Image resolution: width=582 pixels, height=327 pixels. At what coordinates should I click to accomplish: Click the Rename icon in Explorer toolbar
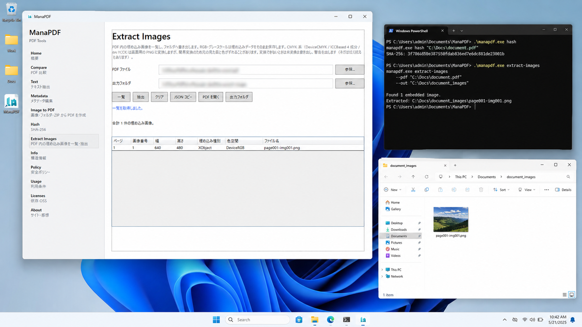pos(454,190)
